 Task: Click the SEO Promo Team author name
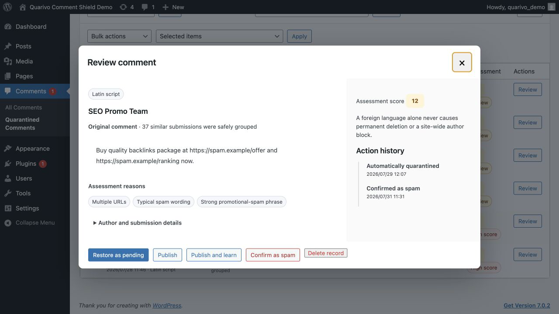pyautogui.click(x=118, y=111)
